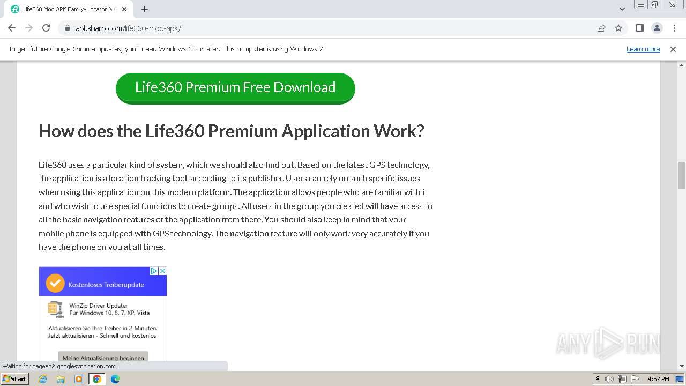Reload the apksharp page

click(46, 28)
